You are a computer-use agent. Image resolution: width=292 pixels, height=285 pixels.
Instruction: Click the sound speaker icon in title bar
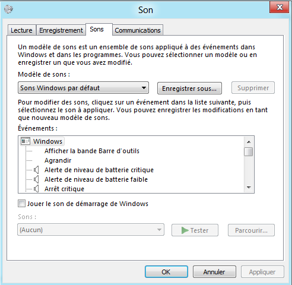coord(8,9)
